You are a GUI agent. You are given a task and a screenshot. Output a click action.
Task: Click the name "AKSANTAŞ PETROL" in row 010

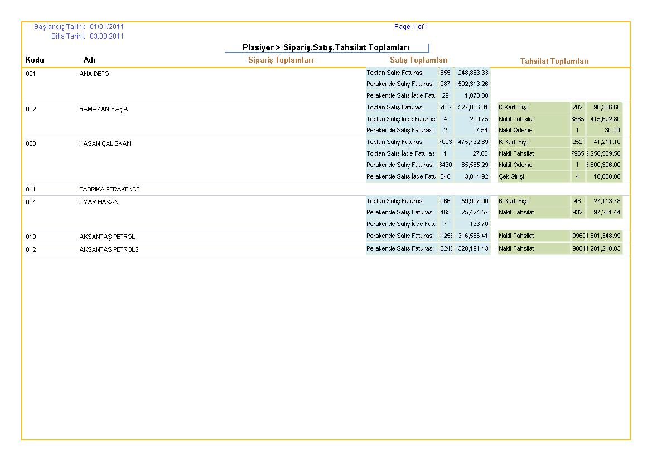[107, 237]
